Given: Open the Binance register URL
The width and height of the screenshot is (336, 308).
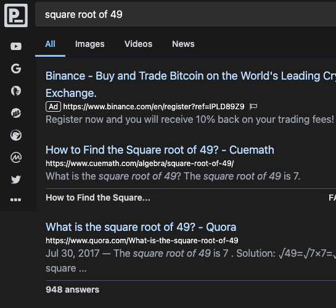Looking at the screenshot, I should click(x=154, y=107).
